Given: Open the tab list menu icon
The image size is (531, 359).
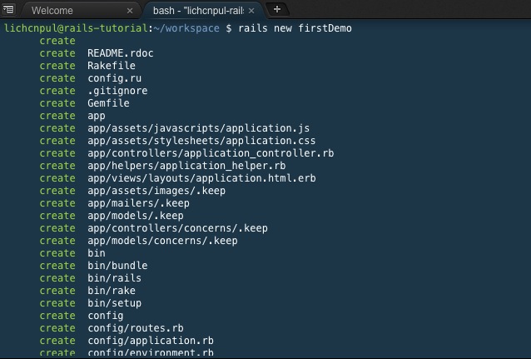Looking at the screenshot, I should [x=8, y=9].
